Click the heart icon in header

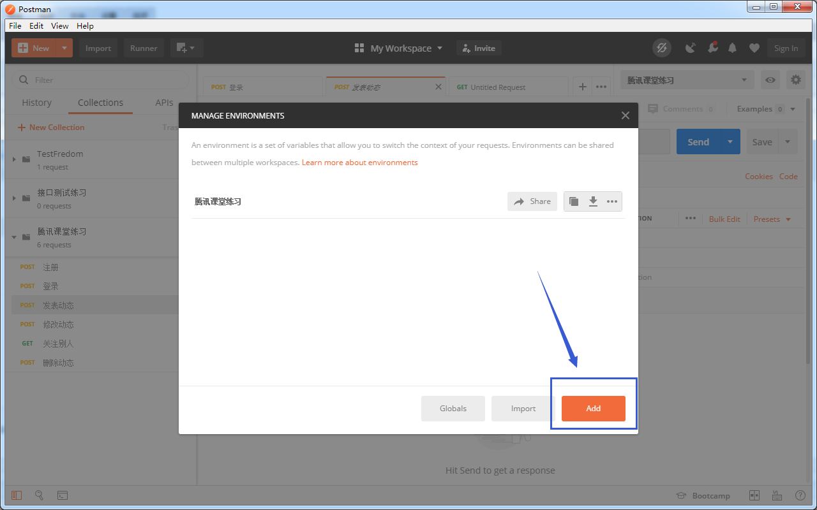(x=754, y=48)
